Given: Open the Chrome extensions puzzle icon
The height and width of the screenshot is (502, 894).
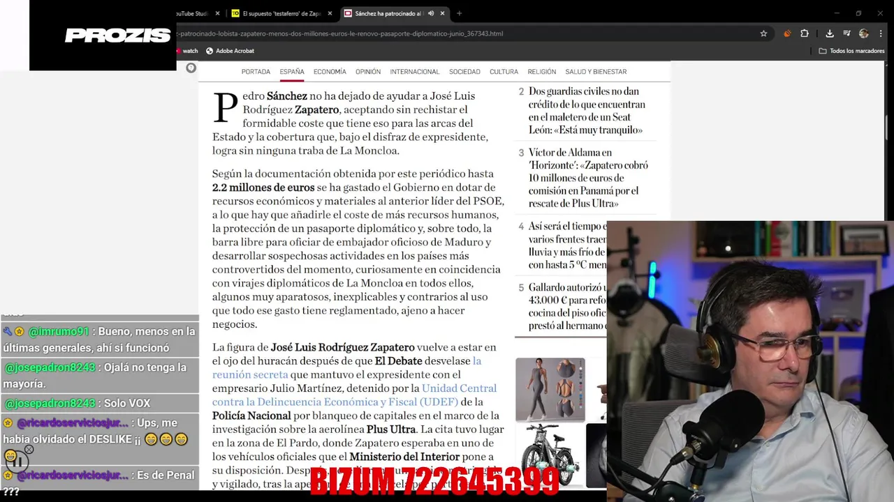Looking at the screenshot, I should [x=805, y=33].
